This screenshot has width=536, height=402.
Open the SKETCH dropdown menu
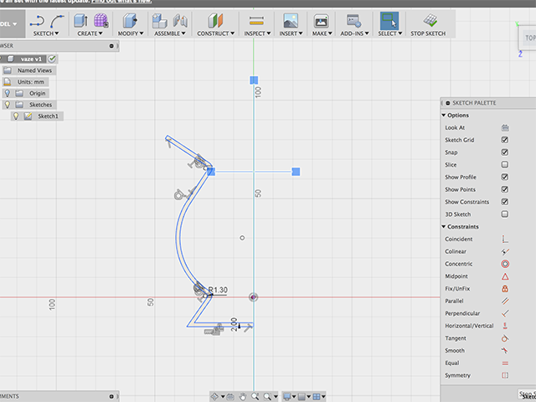click(x=46, y=33)
